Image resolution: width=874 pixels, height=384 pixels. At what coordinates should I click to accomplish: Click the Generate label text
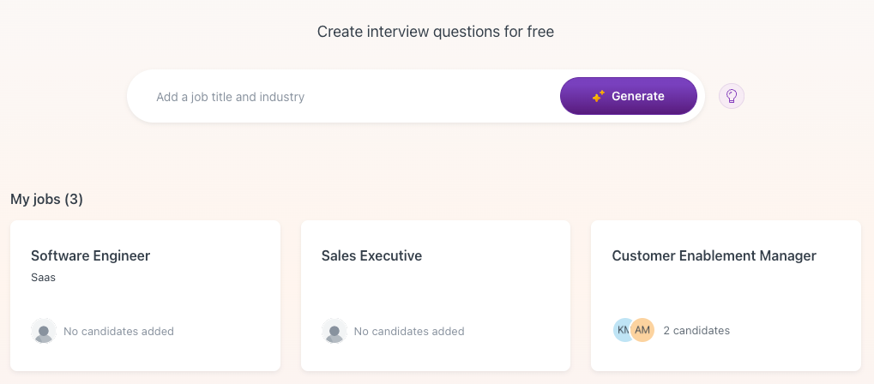click(x=637, y=96)
